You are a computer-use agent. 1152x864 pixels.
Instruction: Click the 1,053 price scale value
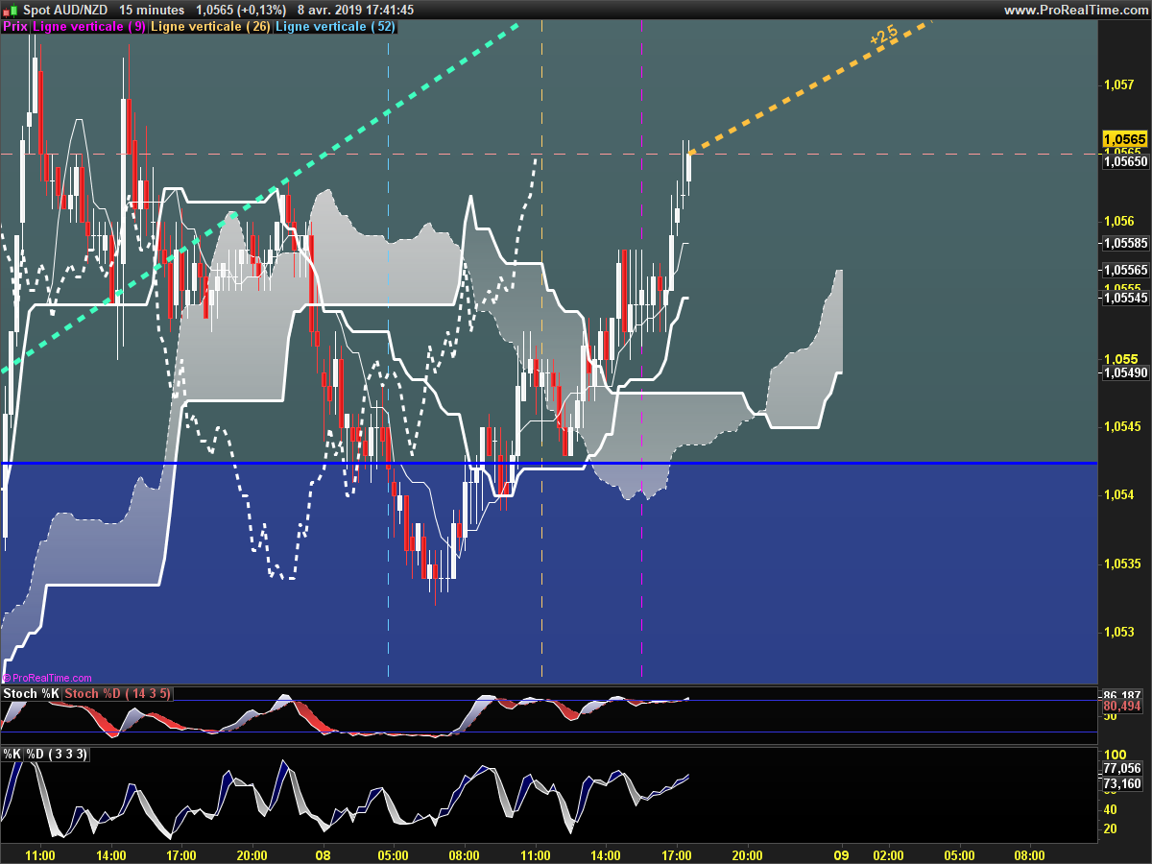click(1119, 632)
